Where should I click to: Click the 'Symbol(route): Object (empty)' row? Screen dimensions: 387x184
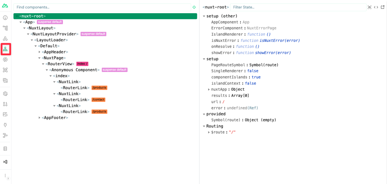pyautogui.click(x=244, y=120)
